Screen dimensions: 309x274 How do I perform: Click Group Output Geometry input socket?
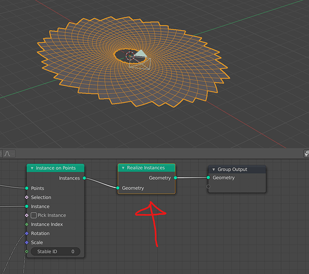pyautogui.click(x=208, y=178)
